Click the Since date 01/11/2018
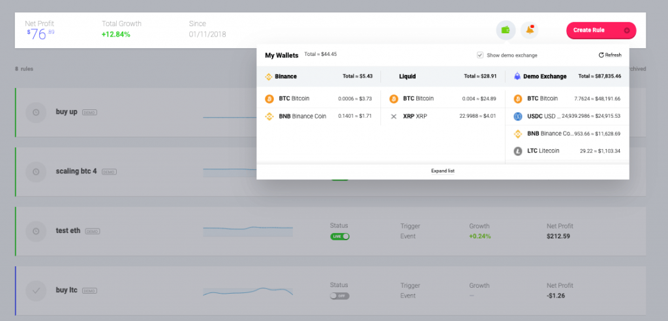668x321 pixels. 207,35
